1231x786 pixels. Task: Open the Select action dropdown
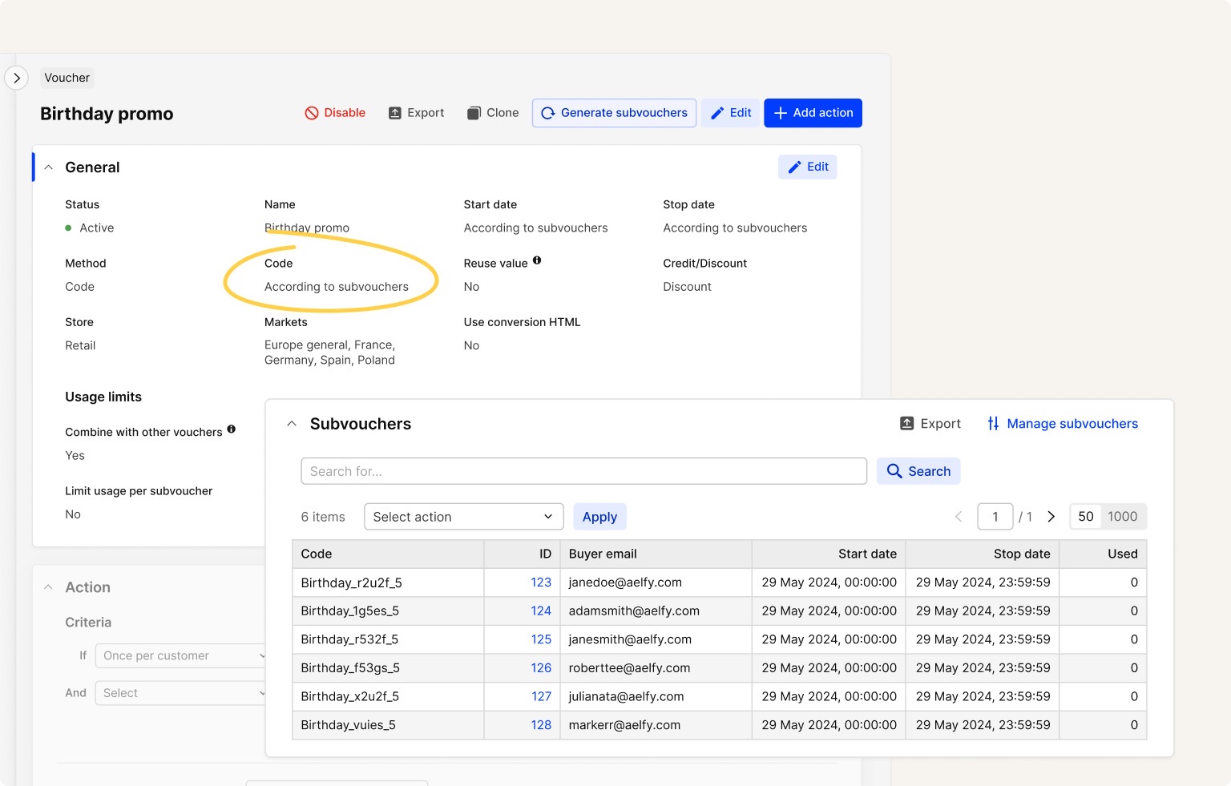(x=463, y=517)
